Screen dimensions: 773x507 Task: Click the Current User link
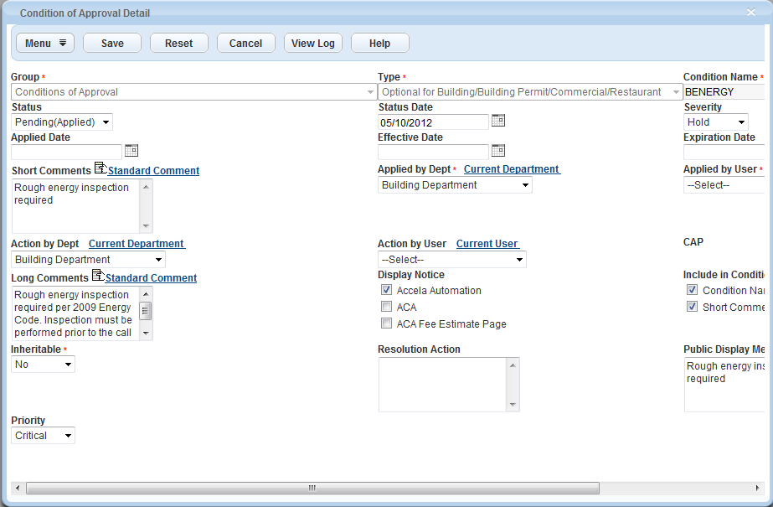(487, 244)
